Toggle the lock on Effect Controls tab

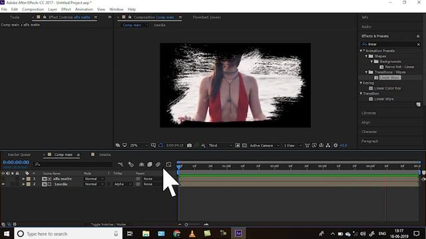tap(45, 17)
